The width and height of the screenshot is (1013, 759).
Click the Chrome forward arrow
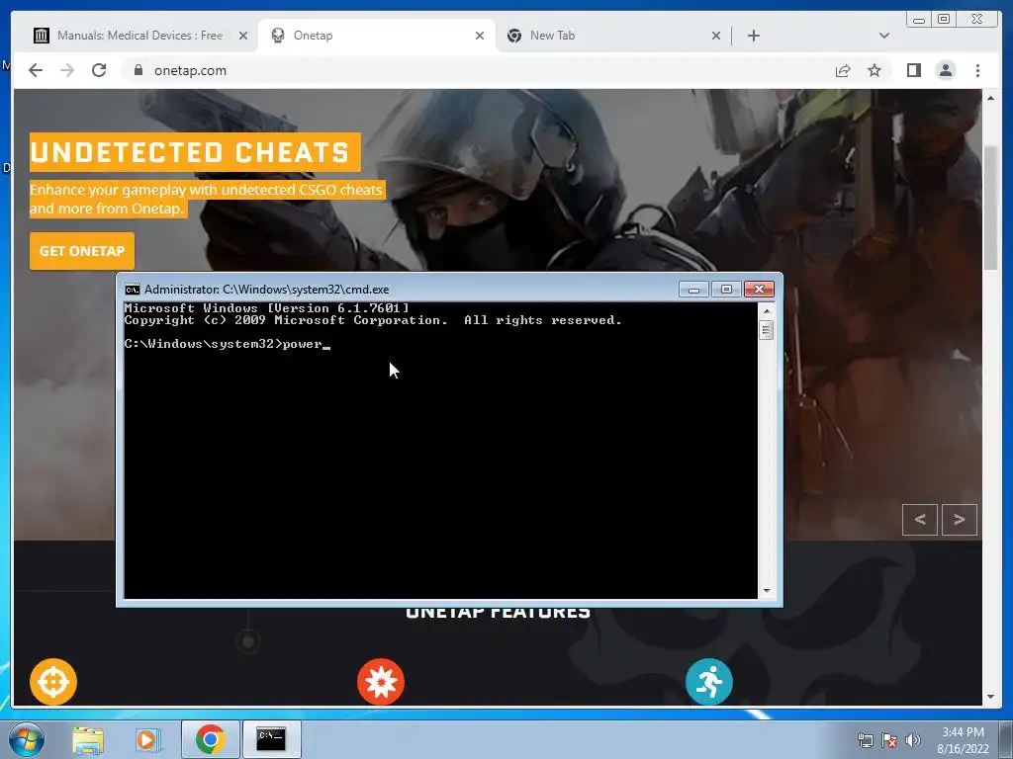[x=67, y=70]
